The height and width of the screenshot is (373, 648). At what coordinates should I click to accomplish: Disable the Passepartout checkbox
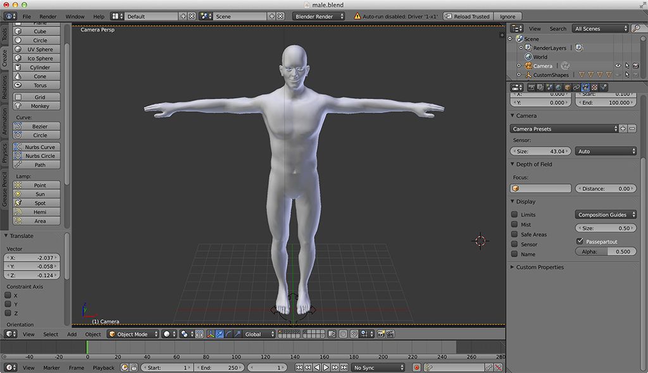580,242
